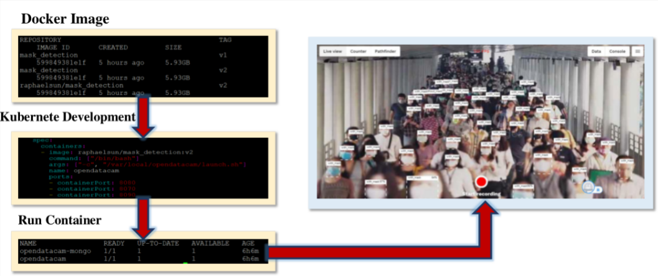Click the Kubernete Development heading
Screen dimensions: 658x276
pyautogui.click(x=68, y=117)
